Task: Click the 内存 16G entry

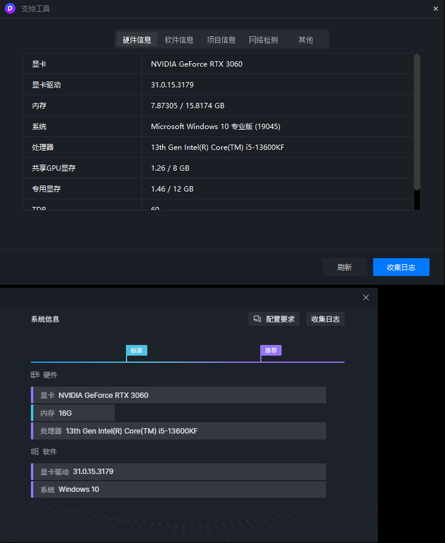Action: coord(72,413)
